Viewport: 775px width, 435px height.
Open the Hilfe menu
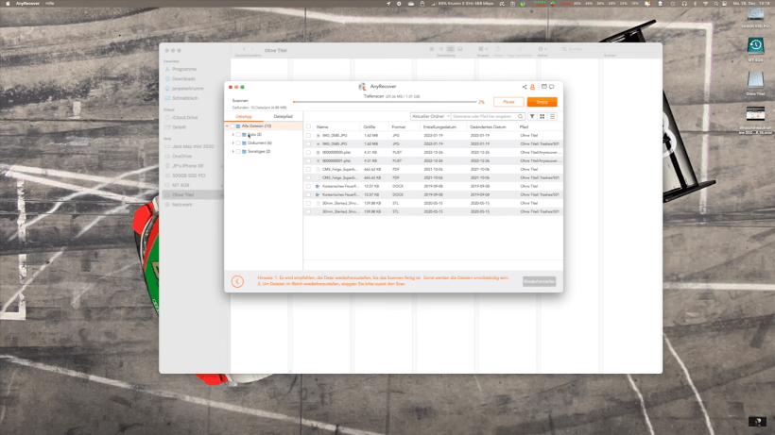pyautogui.click(x=50, y=4)
